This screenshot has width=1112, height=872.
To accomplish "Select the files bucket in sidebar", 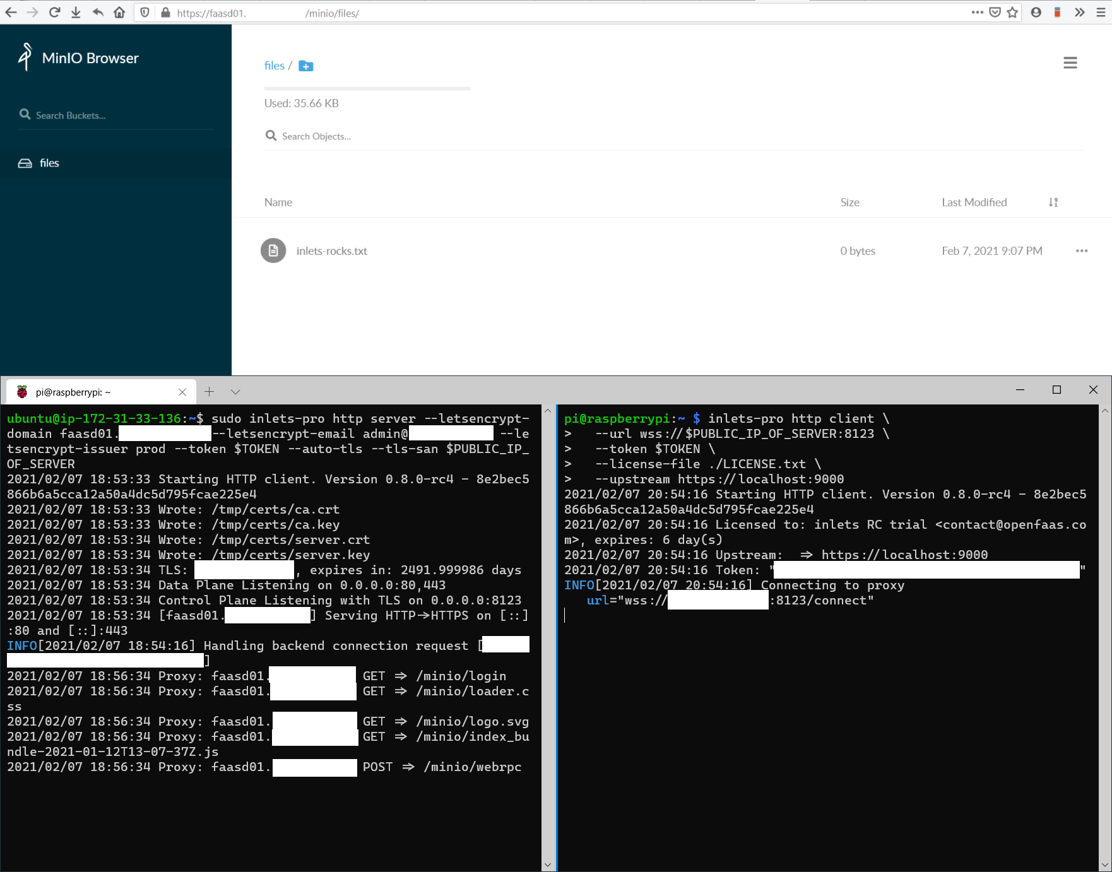I will pos(115,163).
